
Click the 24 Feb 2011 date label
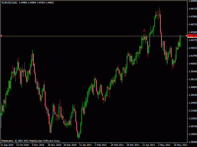(x=117, y=145)
